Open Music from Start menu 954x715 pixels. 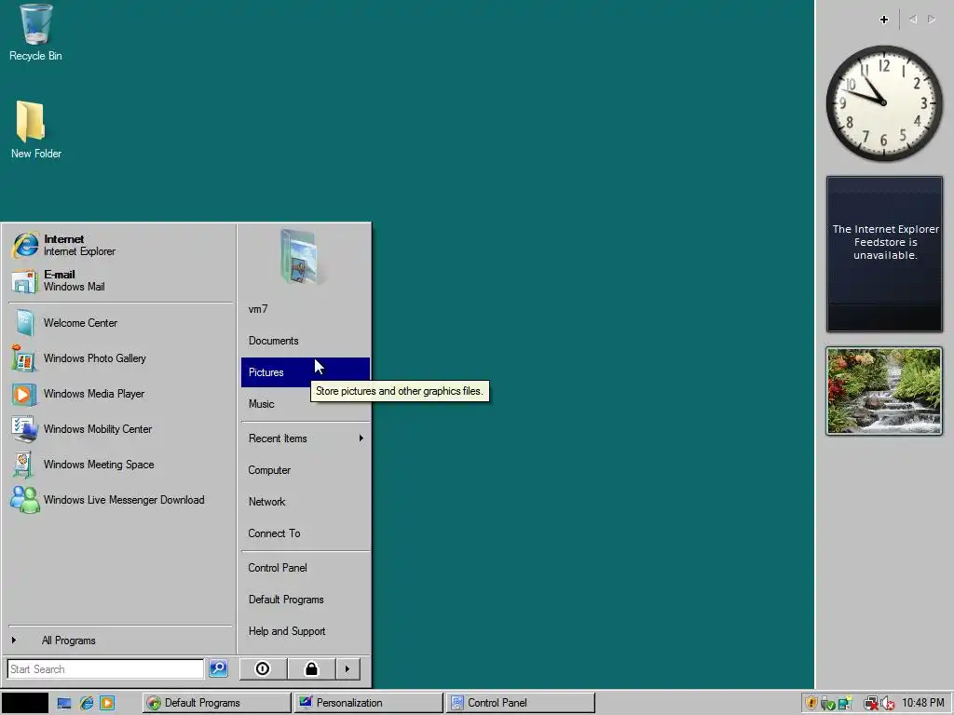pos(306,404)
